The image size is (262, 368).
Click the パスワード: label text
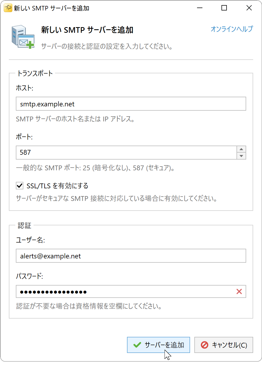pos(30,276)
